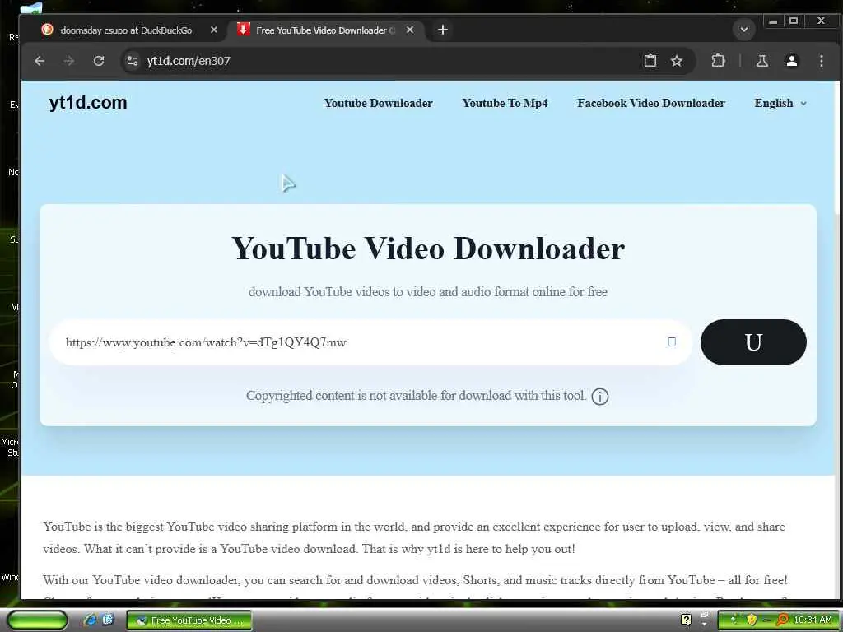This screenshot has width=843, height=632.
Task: Click the browser forward arrow
Action: coord(69,61)
